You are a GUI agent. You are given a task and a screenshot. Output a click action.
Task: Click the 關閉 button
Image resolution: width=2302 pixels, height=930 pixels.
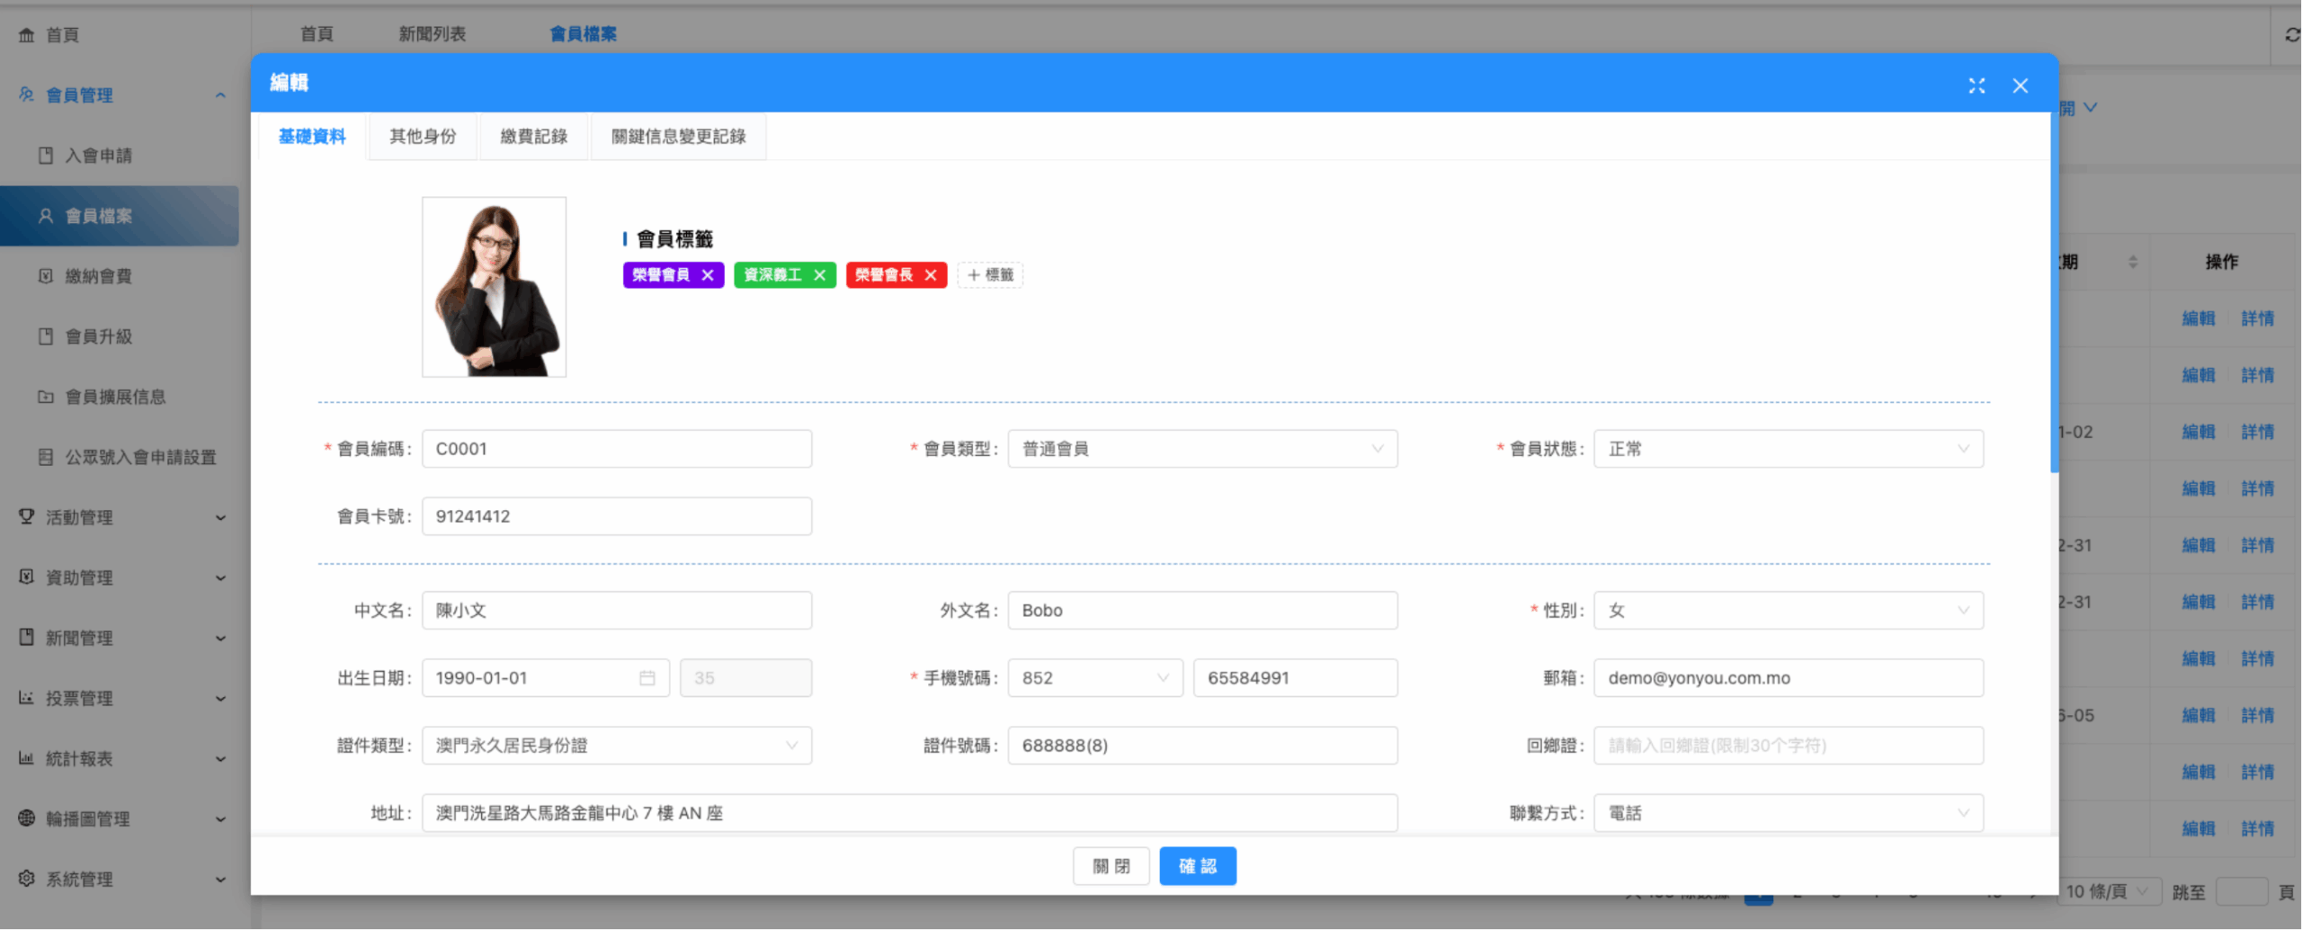click(x=1111, y=866)
